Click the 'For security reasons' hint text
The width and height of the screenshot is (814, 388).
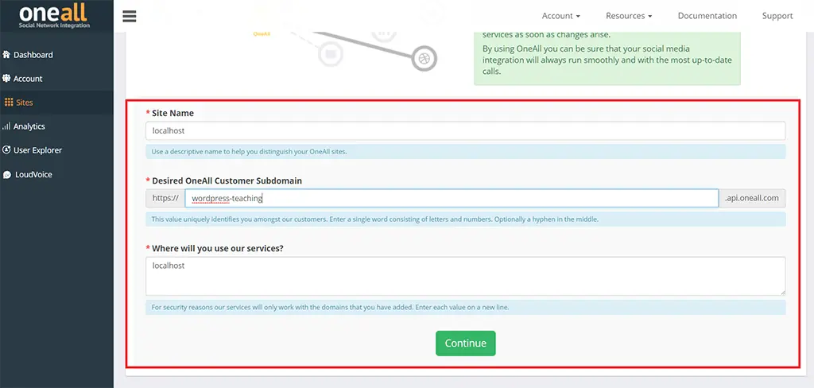click(x=330, y=308)
